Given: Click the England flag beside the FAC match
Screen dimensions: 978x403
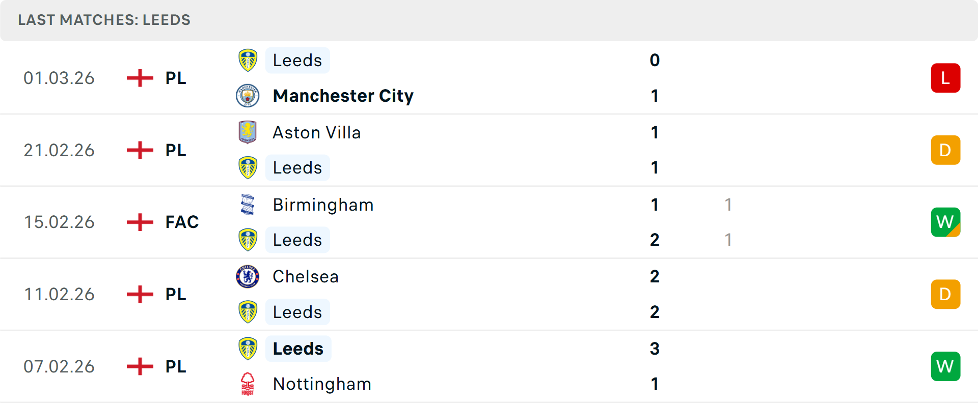Looking at the screenshot, I should (x=139, y=222).
